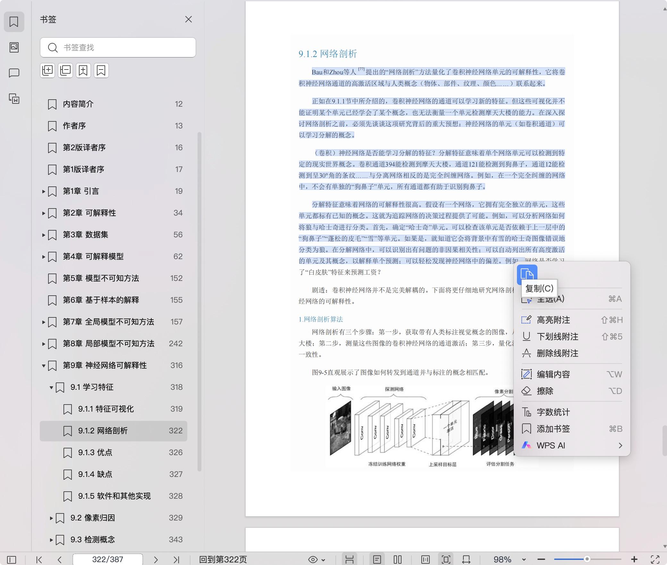Open the 98% zoom level dropdown

[524, 560]
